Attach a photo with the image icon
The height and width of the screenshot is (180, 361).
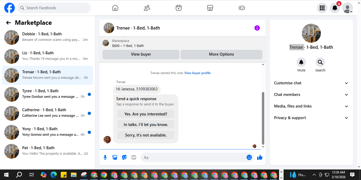115,157
